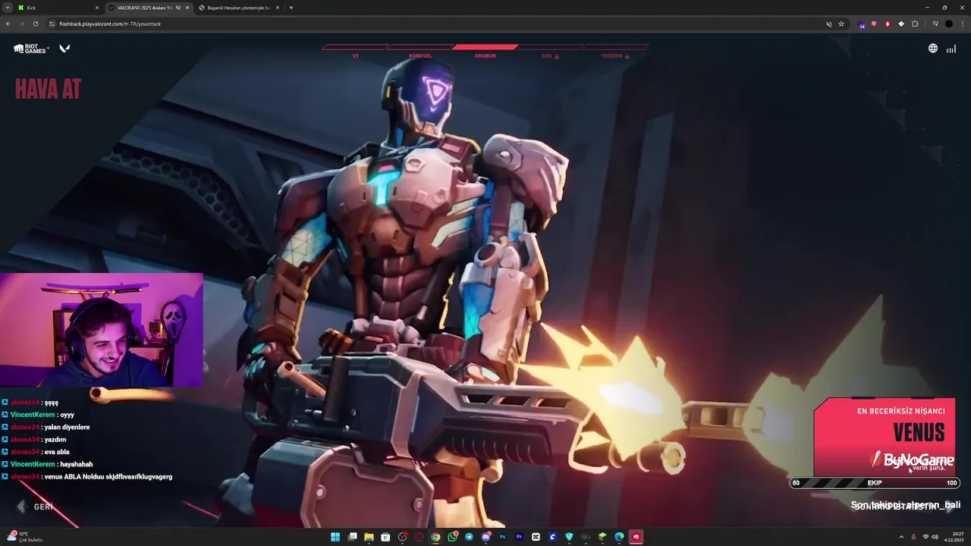Click the browser back arrow

pos(8,24)
